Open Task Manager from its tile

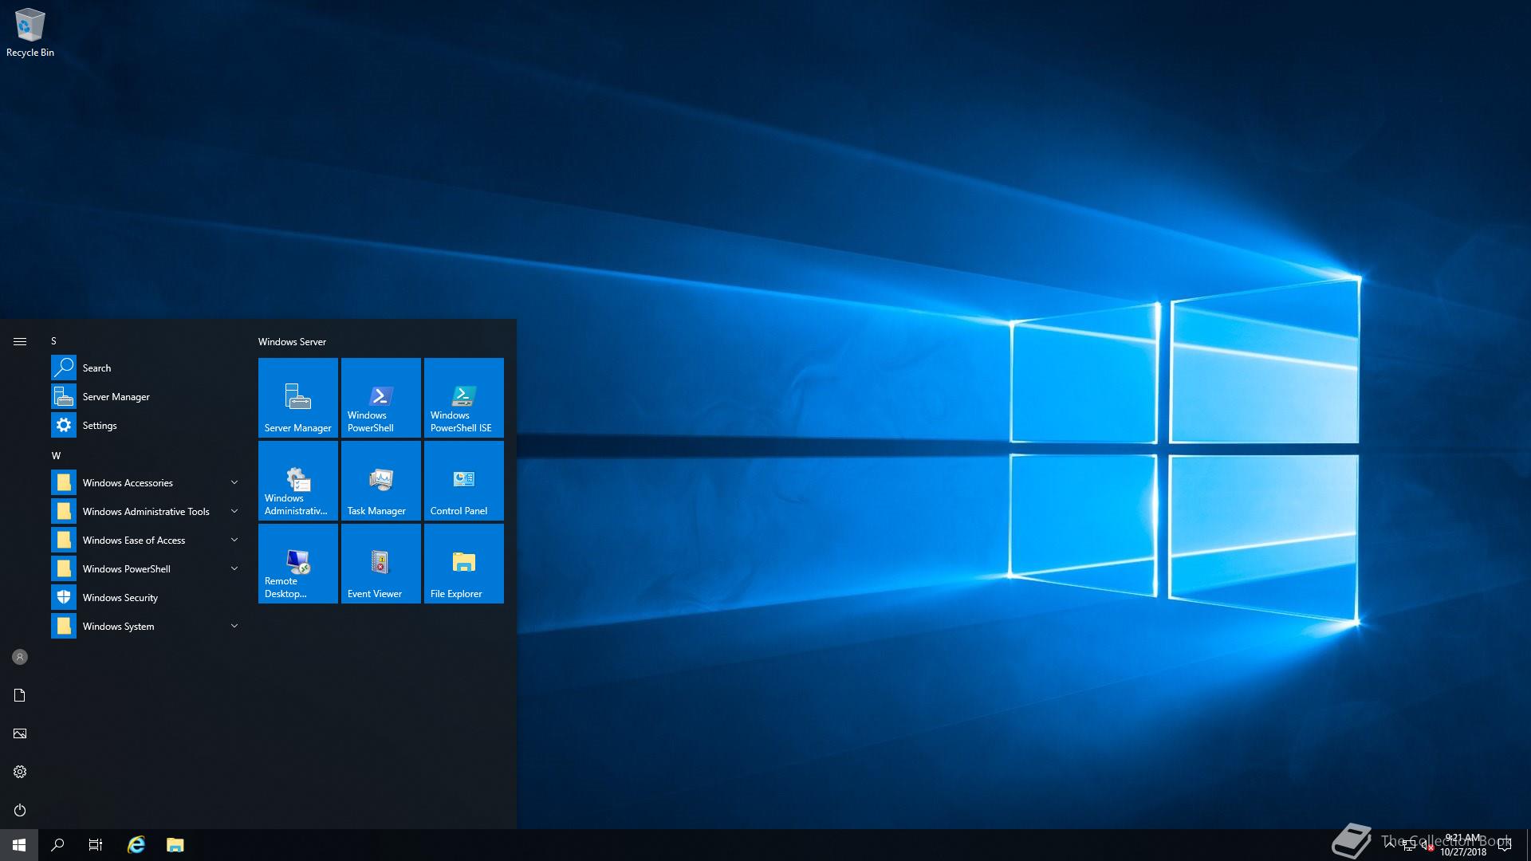tap(380, 480)
